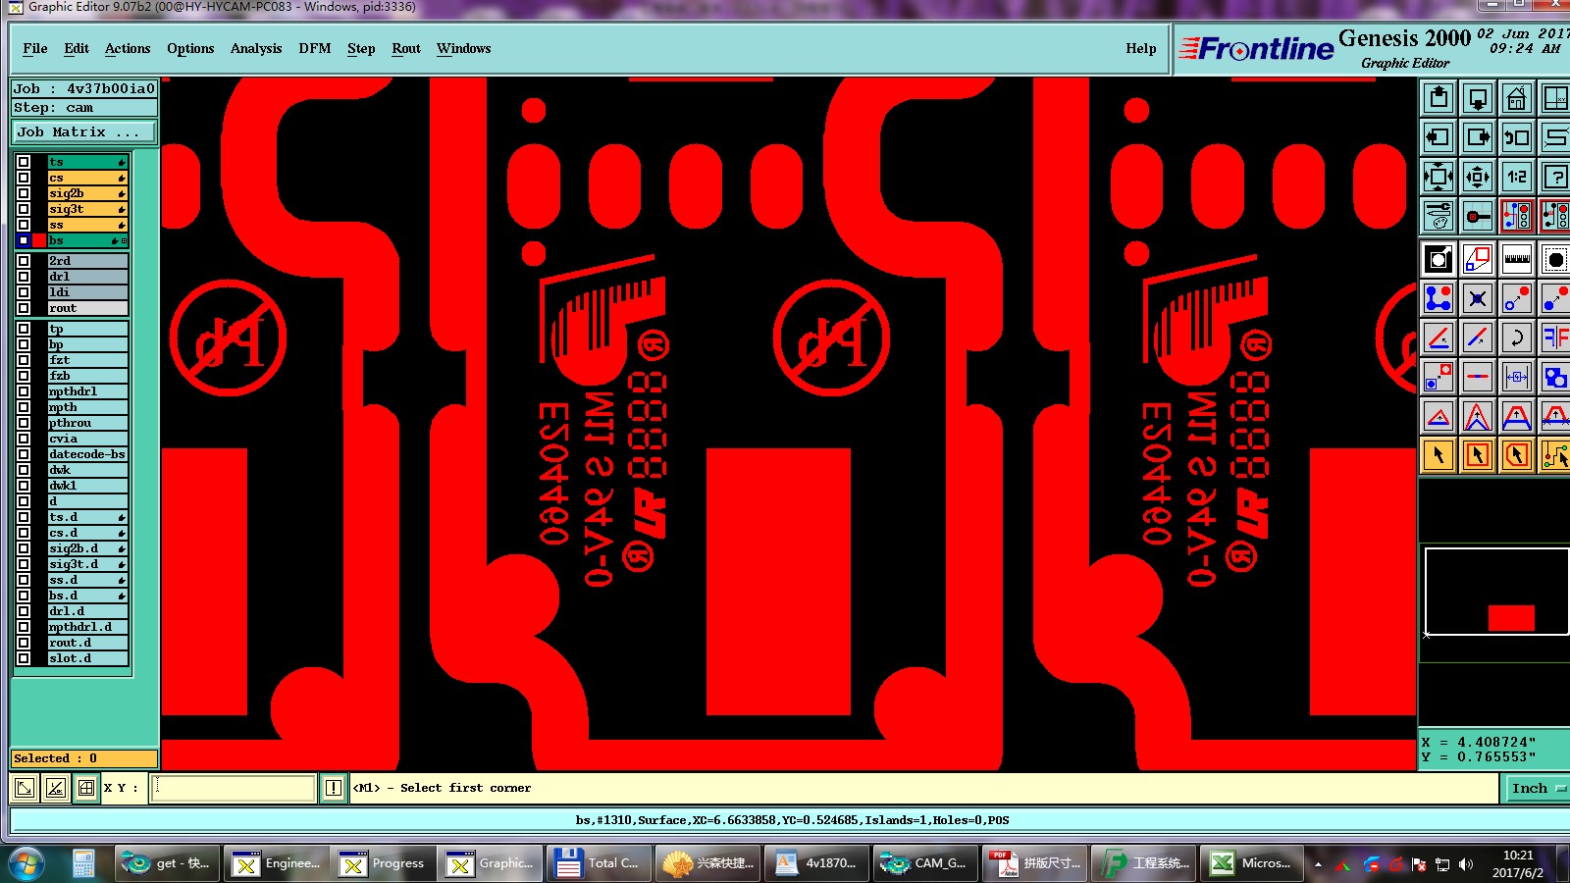Open the Step menu
The width and height of the screenshot is (1570, 883).
tap(361, 48)
